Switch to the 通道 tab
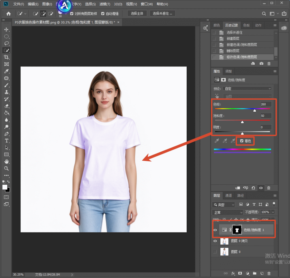Viewport: 290px width, 278px height. click(229, 195)
